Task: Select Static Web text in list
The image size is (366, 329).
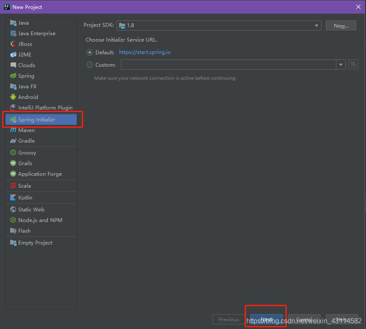Action: [31, 210]
